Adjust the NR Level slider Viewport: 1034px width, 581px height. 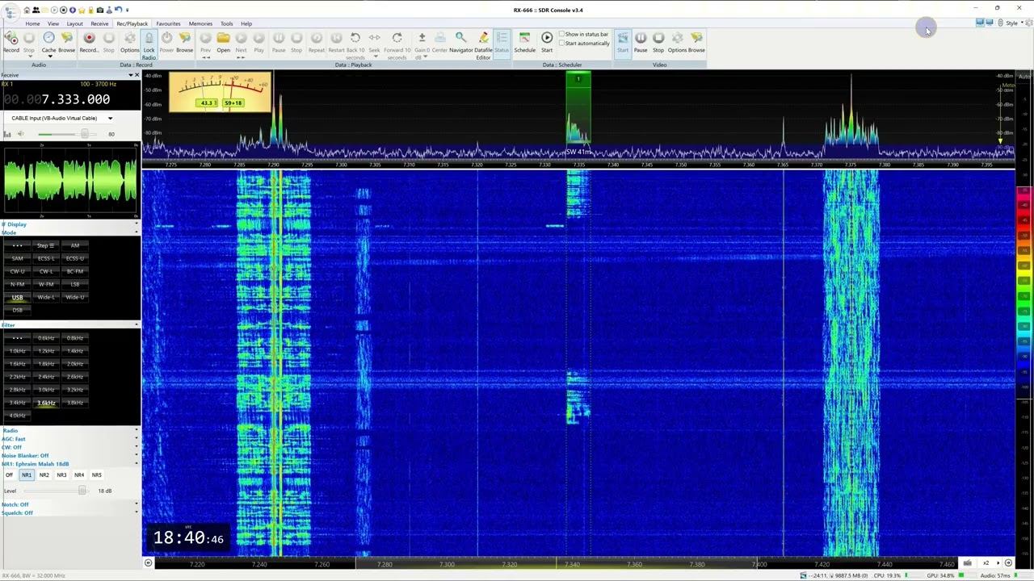pyautogui.click(x=57, y=491)
